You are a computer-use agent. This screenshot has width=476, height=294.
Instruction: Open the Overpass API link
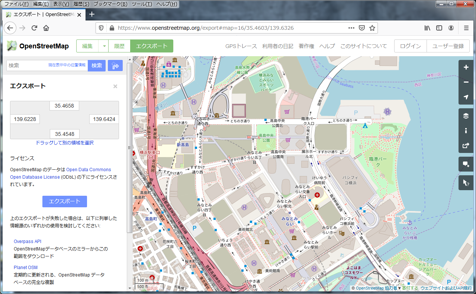click(28, 242)
